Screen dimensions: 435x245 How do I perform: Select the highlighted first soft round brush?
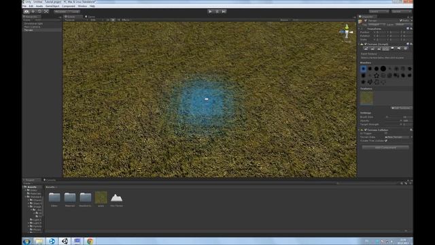(x=364, y=69)
